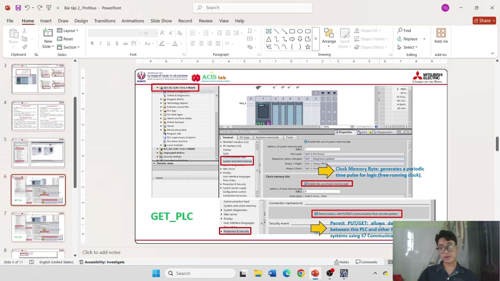
Task: Open the File Explorer taskbar icon
Action: [257, 273]
